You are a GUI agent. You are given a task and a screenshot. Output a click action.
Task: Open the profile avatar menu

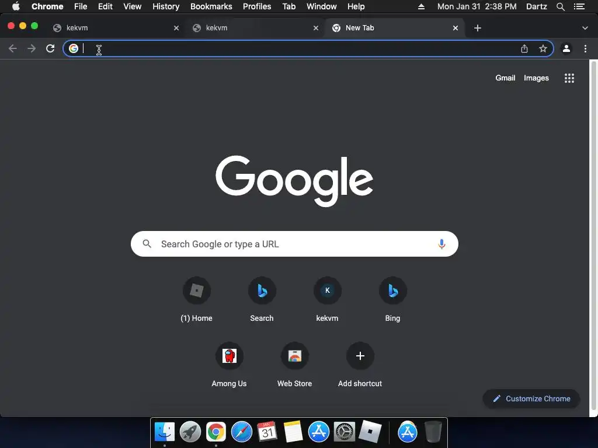point(566,48)
